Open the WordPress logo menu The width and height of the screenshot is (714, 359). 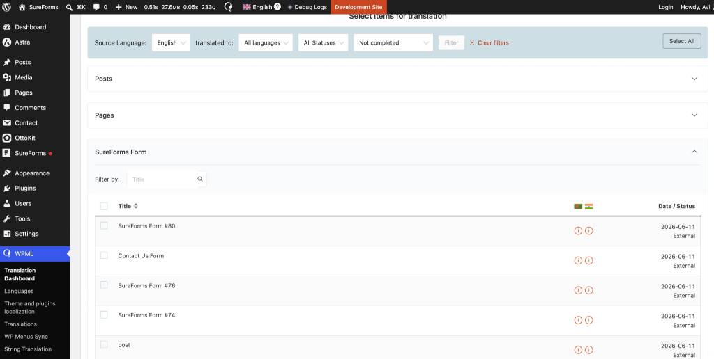[x=7, y=7]
